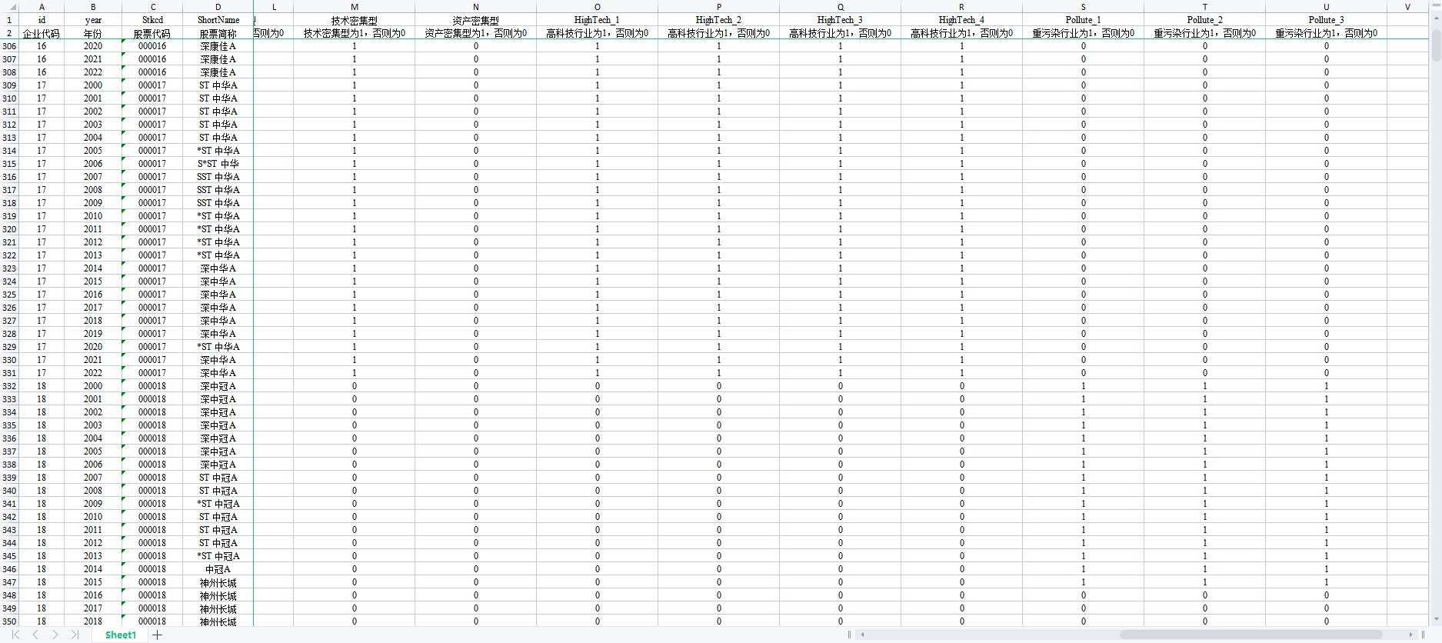This screenshot has width=1442, height=643.
Task: Select column V header
Action: coord(1407,7)
